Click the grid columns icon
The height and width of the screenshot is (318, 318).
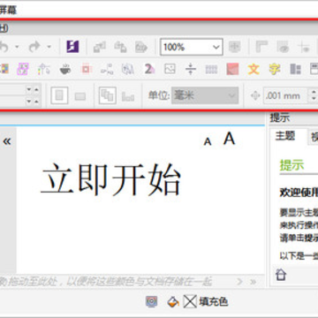click(x=211, y=70)
